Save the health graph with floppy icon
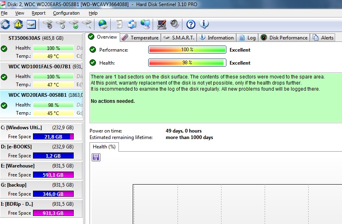342x224 pixels. pos(96,157)
